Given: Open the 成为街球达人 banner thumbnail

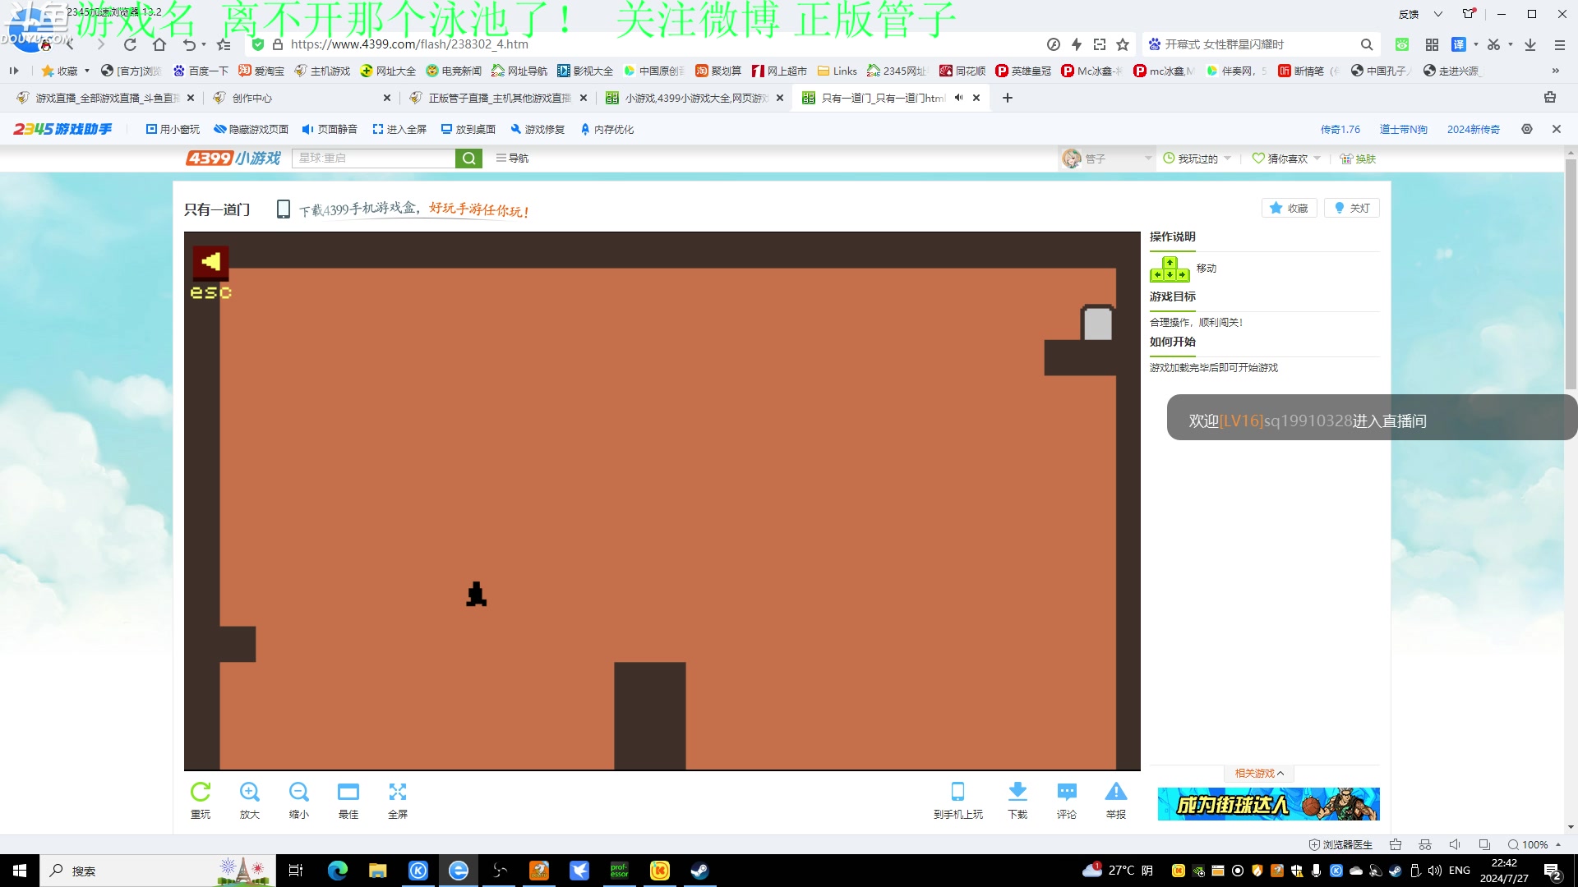Looking at the screenshot, I should (x=1268, y=804).
